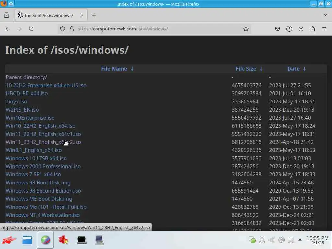Expand hidden tray icons with the up arrow

click(x=300, y=240)
